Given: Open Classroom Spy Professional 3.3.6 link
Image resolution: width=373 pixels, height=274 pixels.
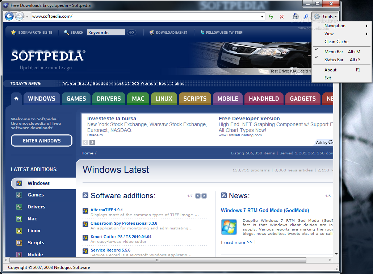Looking at the screenshot, I should pos(124,223).
